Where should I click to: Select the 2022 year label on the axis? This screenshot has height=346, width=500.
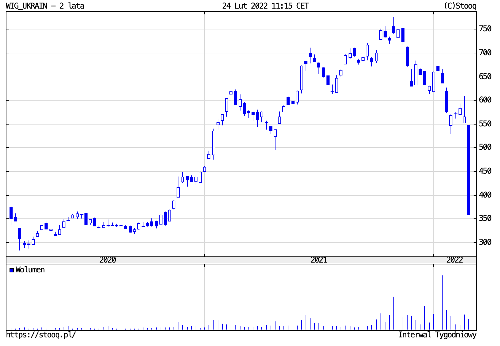tap(455, 260)
